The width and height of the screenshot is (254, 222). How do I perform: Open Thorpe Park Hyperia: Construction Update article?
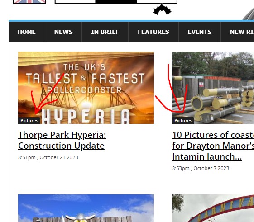62,140
